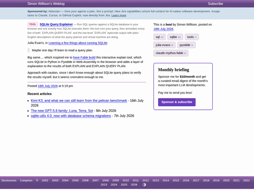This screenshot has height=190, width=254.
Task: Go to the 2007 archive
Action: click(x=95, y=180)
